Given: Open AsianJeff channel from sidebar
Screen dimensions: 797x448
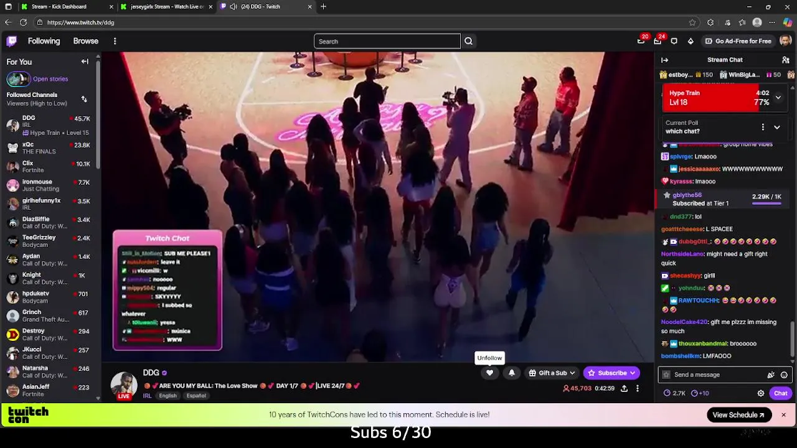Looking at the screenshot, I should coord(49,390).
